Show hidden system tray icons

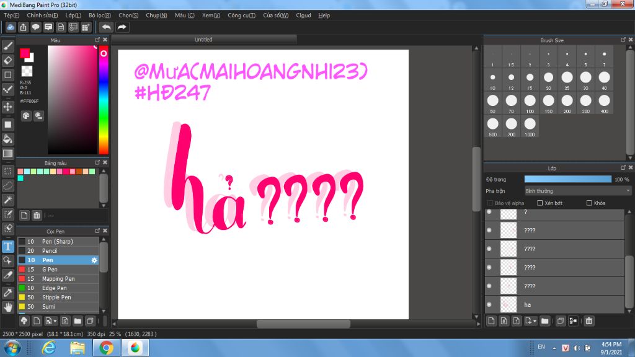(x=554, y=348)
